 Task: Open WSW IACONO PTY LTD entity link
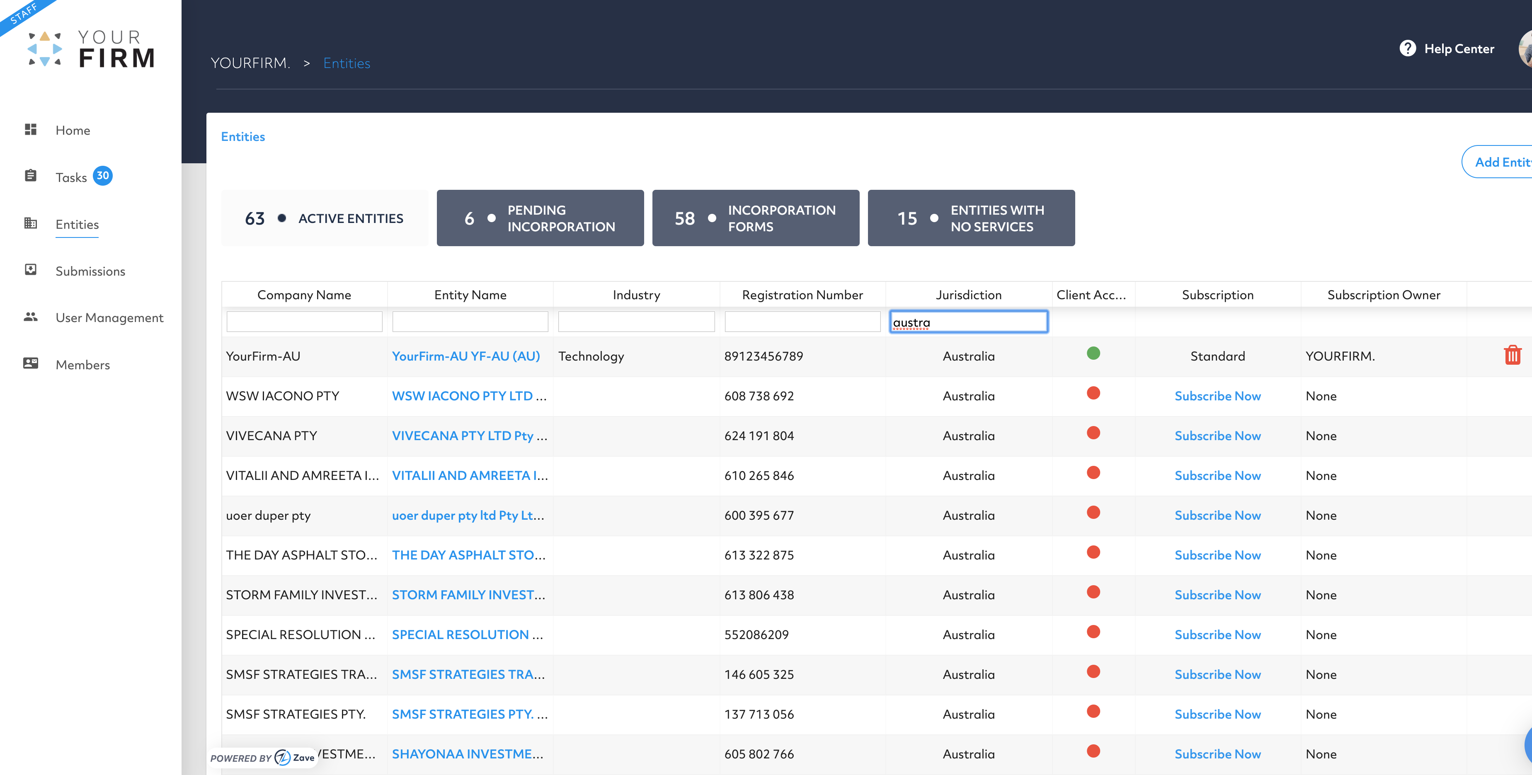[x=469, y=396]
